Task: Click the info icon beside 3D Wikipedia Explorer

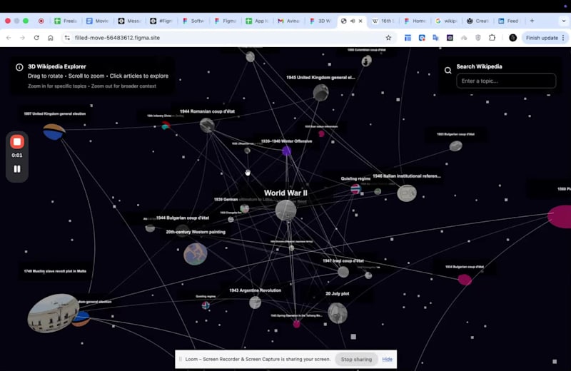Action: click(19, 67)
